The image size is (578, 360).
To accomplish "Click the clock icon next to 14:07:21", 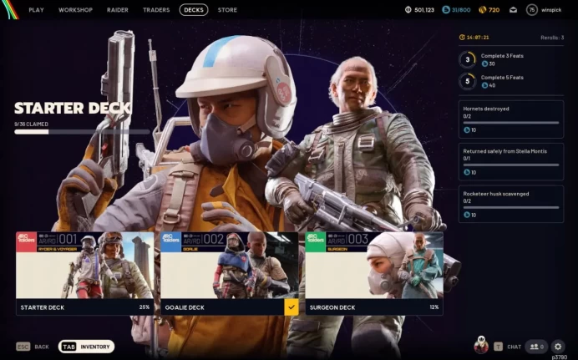I will tap(462, 38).
